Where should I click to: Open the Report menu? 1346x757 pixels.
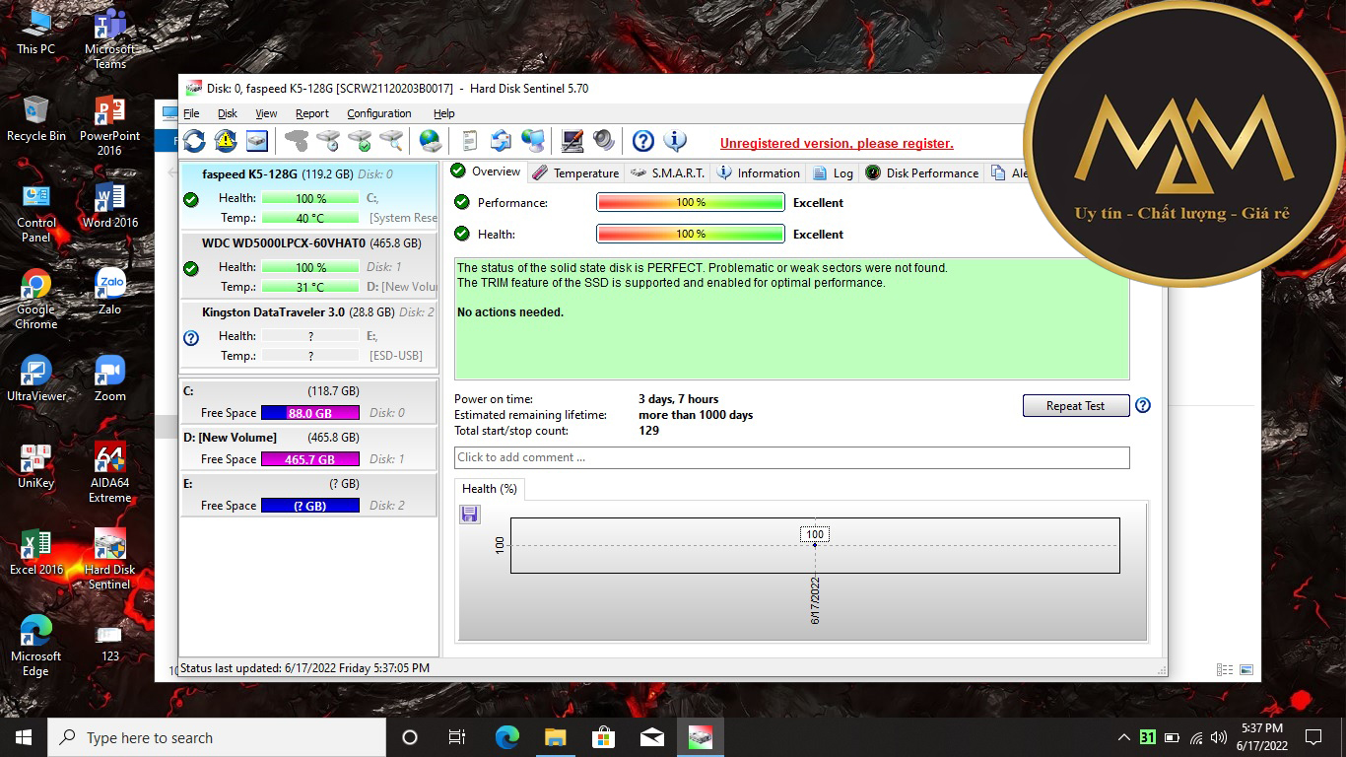(312, 113)
